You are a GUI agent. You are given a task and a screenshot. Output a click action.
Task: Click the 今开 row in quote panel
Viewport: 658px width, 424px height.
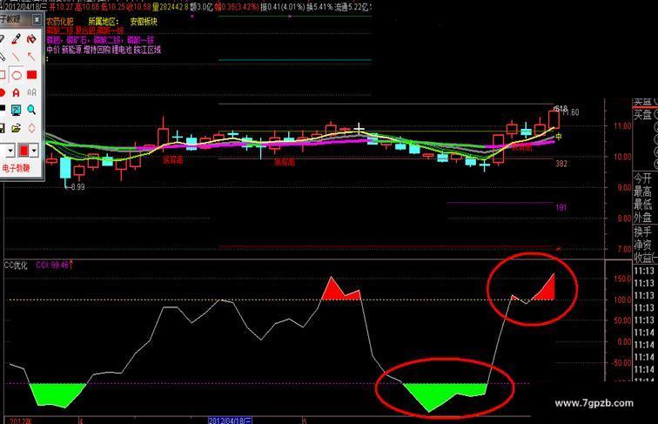pos(643,178)
